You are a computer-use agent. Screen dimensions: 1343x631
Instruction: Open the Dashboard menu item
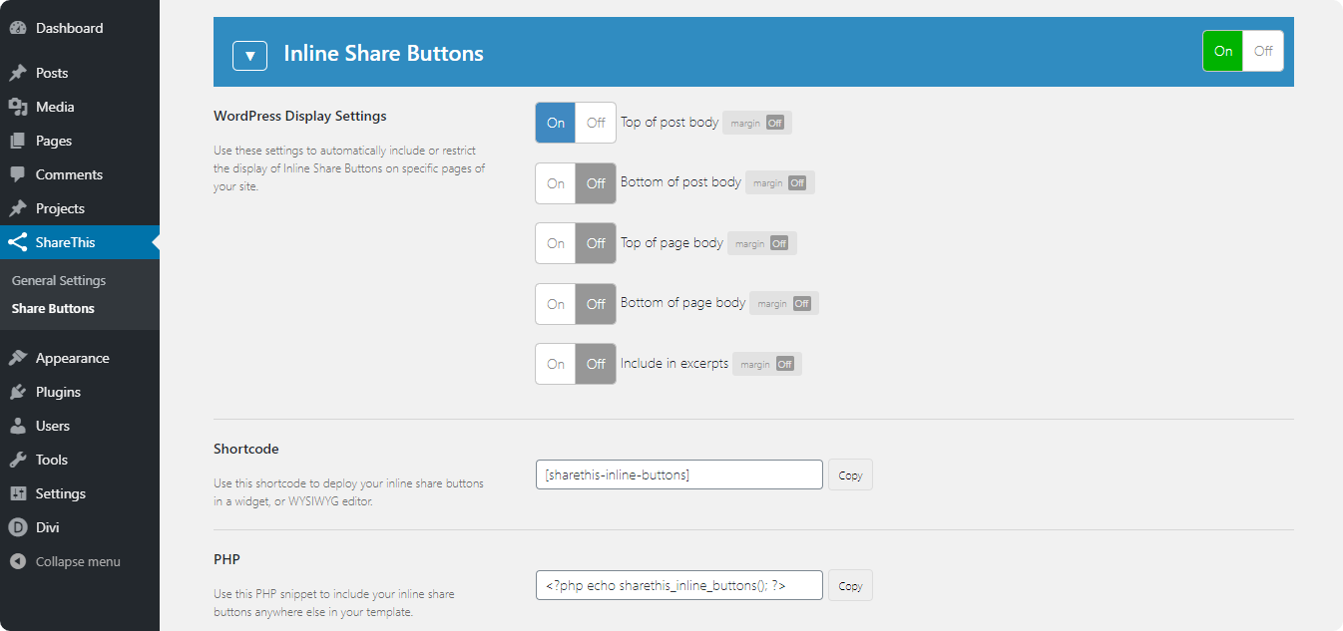pos(80,28)
